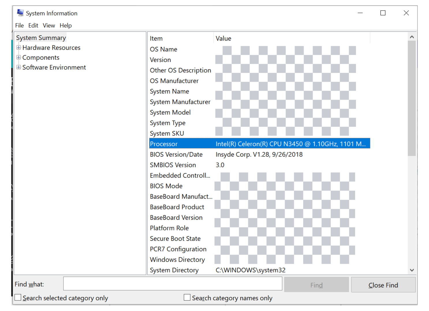
Task: Select the SMBIOS Version row
Action: pos(260,165)
